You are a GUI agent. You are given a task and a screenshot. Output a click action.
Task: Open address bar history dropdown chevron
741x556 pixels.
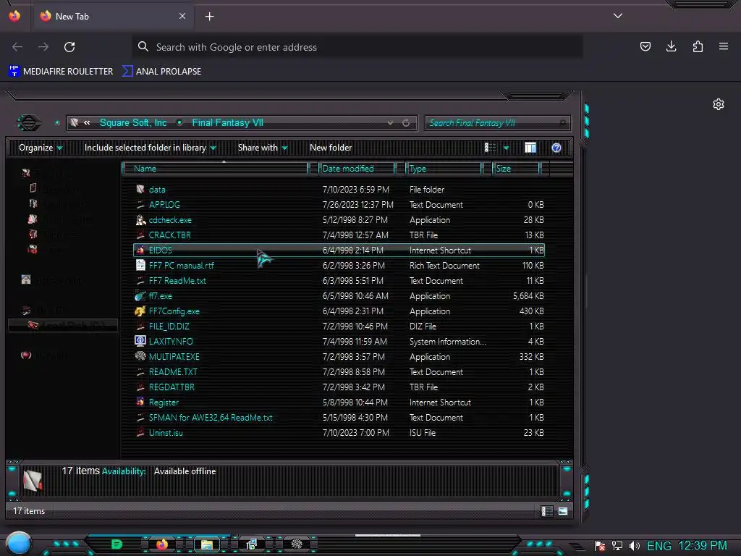click(x=390, y=123)
